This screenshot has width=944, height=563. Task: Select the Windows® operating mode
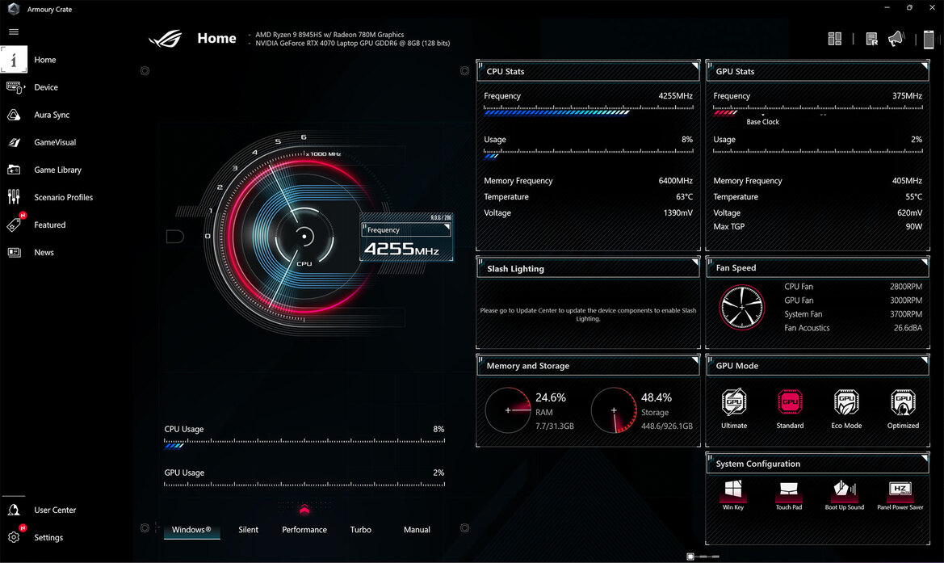(191, 530)
